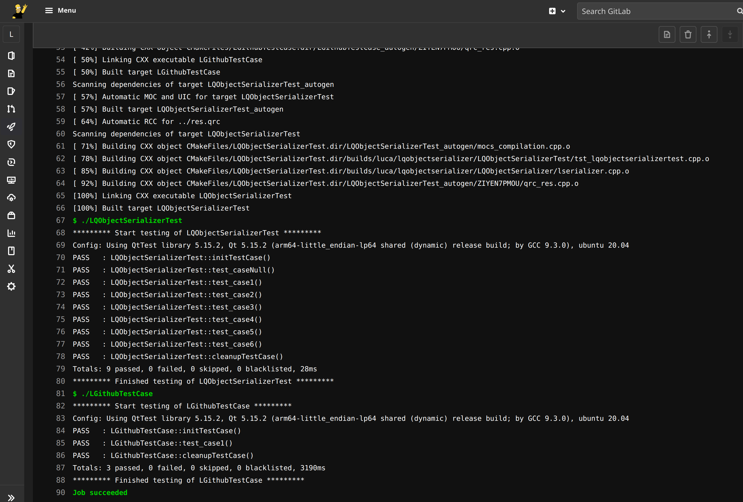Open the Monitor sidebar icon
This screenshot has height=502, width=743.
(11, 180)
